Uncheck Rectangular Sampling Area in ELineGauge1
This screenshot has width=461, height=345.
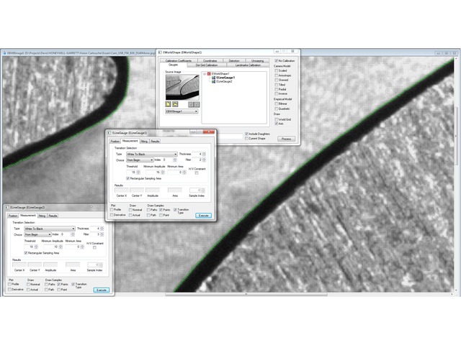point(128,178)
